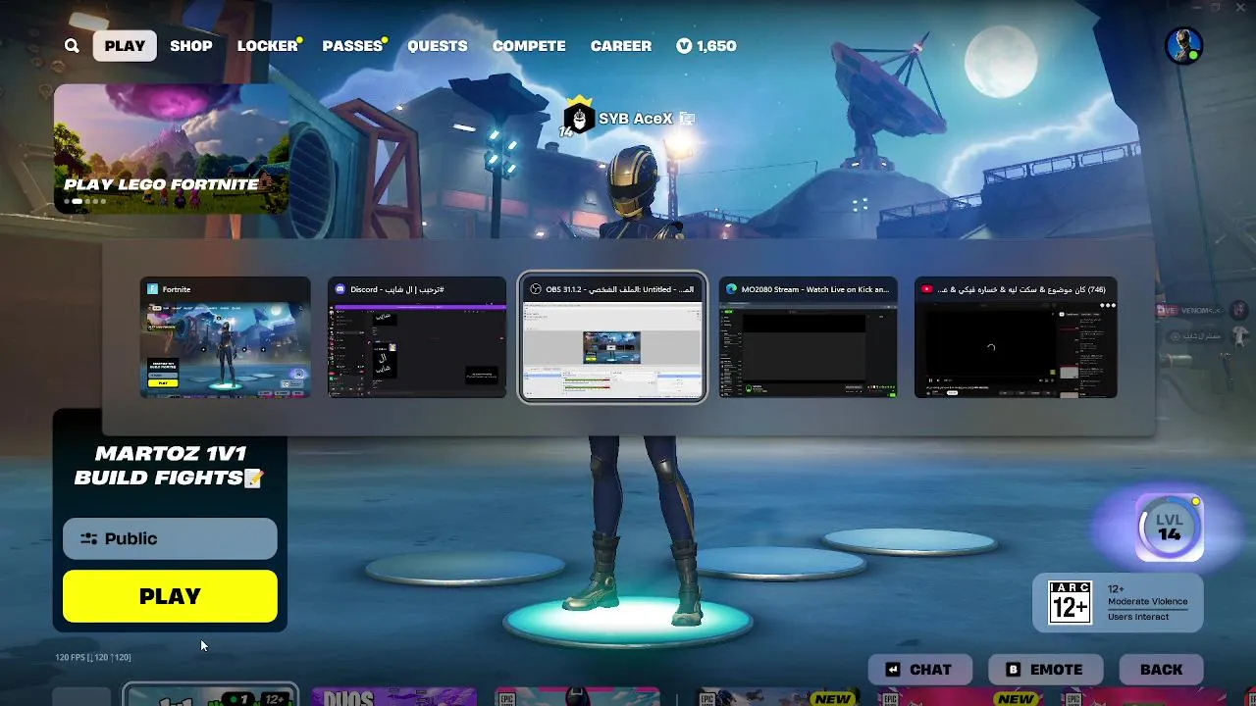Switch to the LOCKER tab
The height and width of the screenshot is (706, 1256).
tap(268, 46)
